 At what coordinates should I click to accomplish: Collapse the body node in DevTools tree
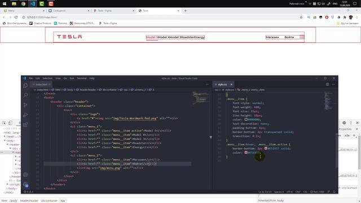point(5,140)
